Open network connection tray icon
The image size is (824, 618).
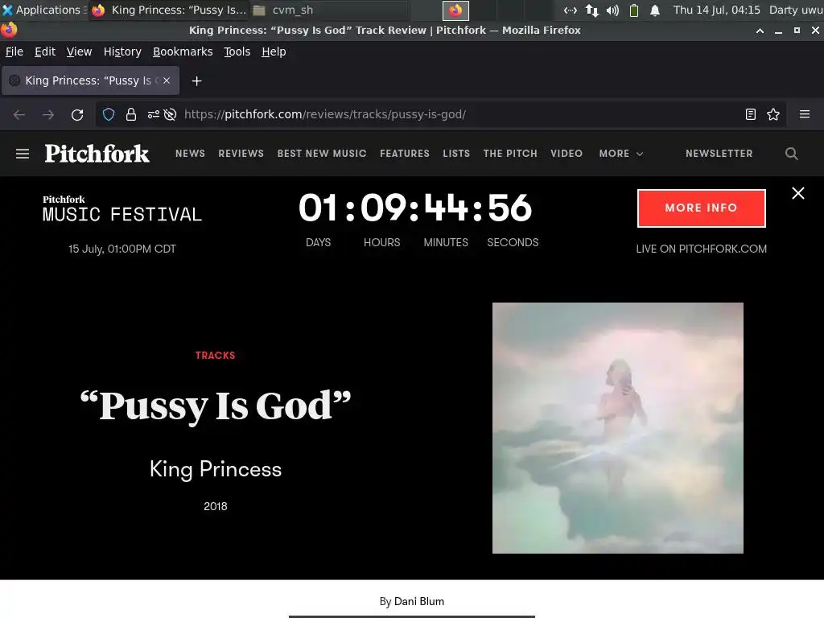point(571,10)
